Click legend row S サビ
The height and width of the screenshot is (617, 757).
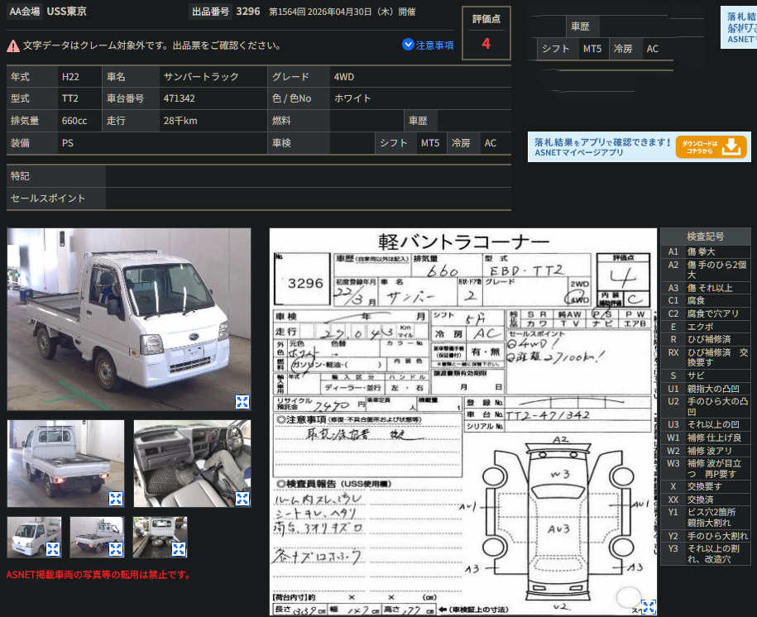click(x=706, y=375)
